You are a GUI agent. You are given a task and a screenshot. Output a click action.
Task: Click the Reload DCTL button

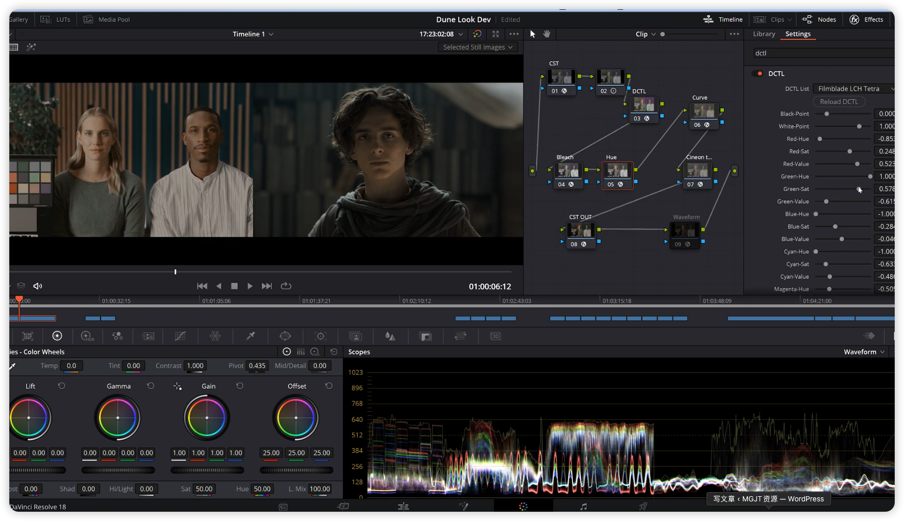[x=839, y=102]
